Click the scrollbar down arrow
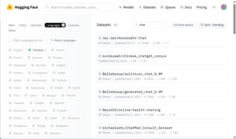 coord(234,137)
